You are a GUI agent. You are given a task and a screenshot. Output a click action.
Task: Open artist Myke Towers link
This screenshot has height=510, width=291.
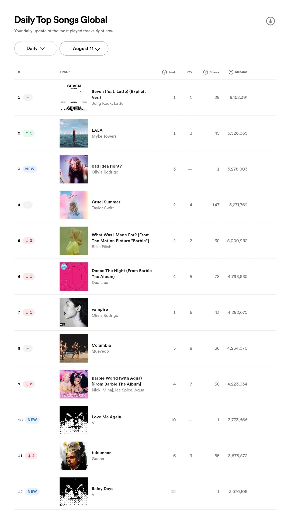click(104, 136)
